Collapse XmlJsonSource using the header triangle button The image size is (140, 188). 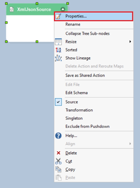click(x=63, y=9)
